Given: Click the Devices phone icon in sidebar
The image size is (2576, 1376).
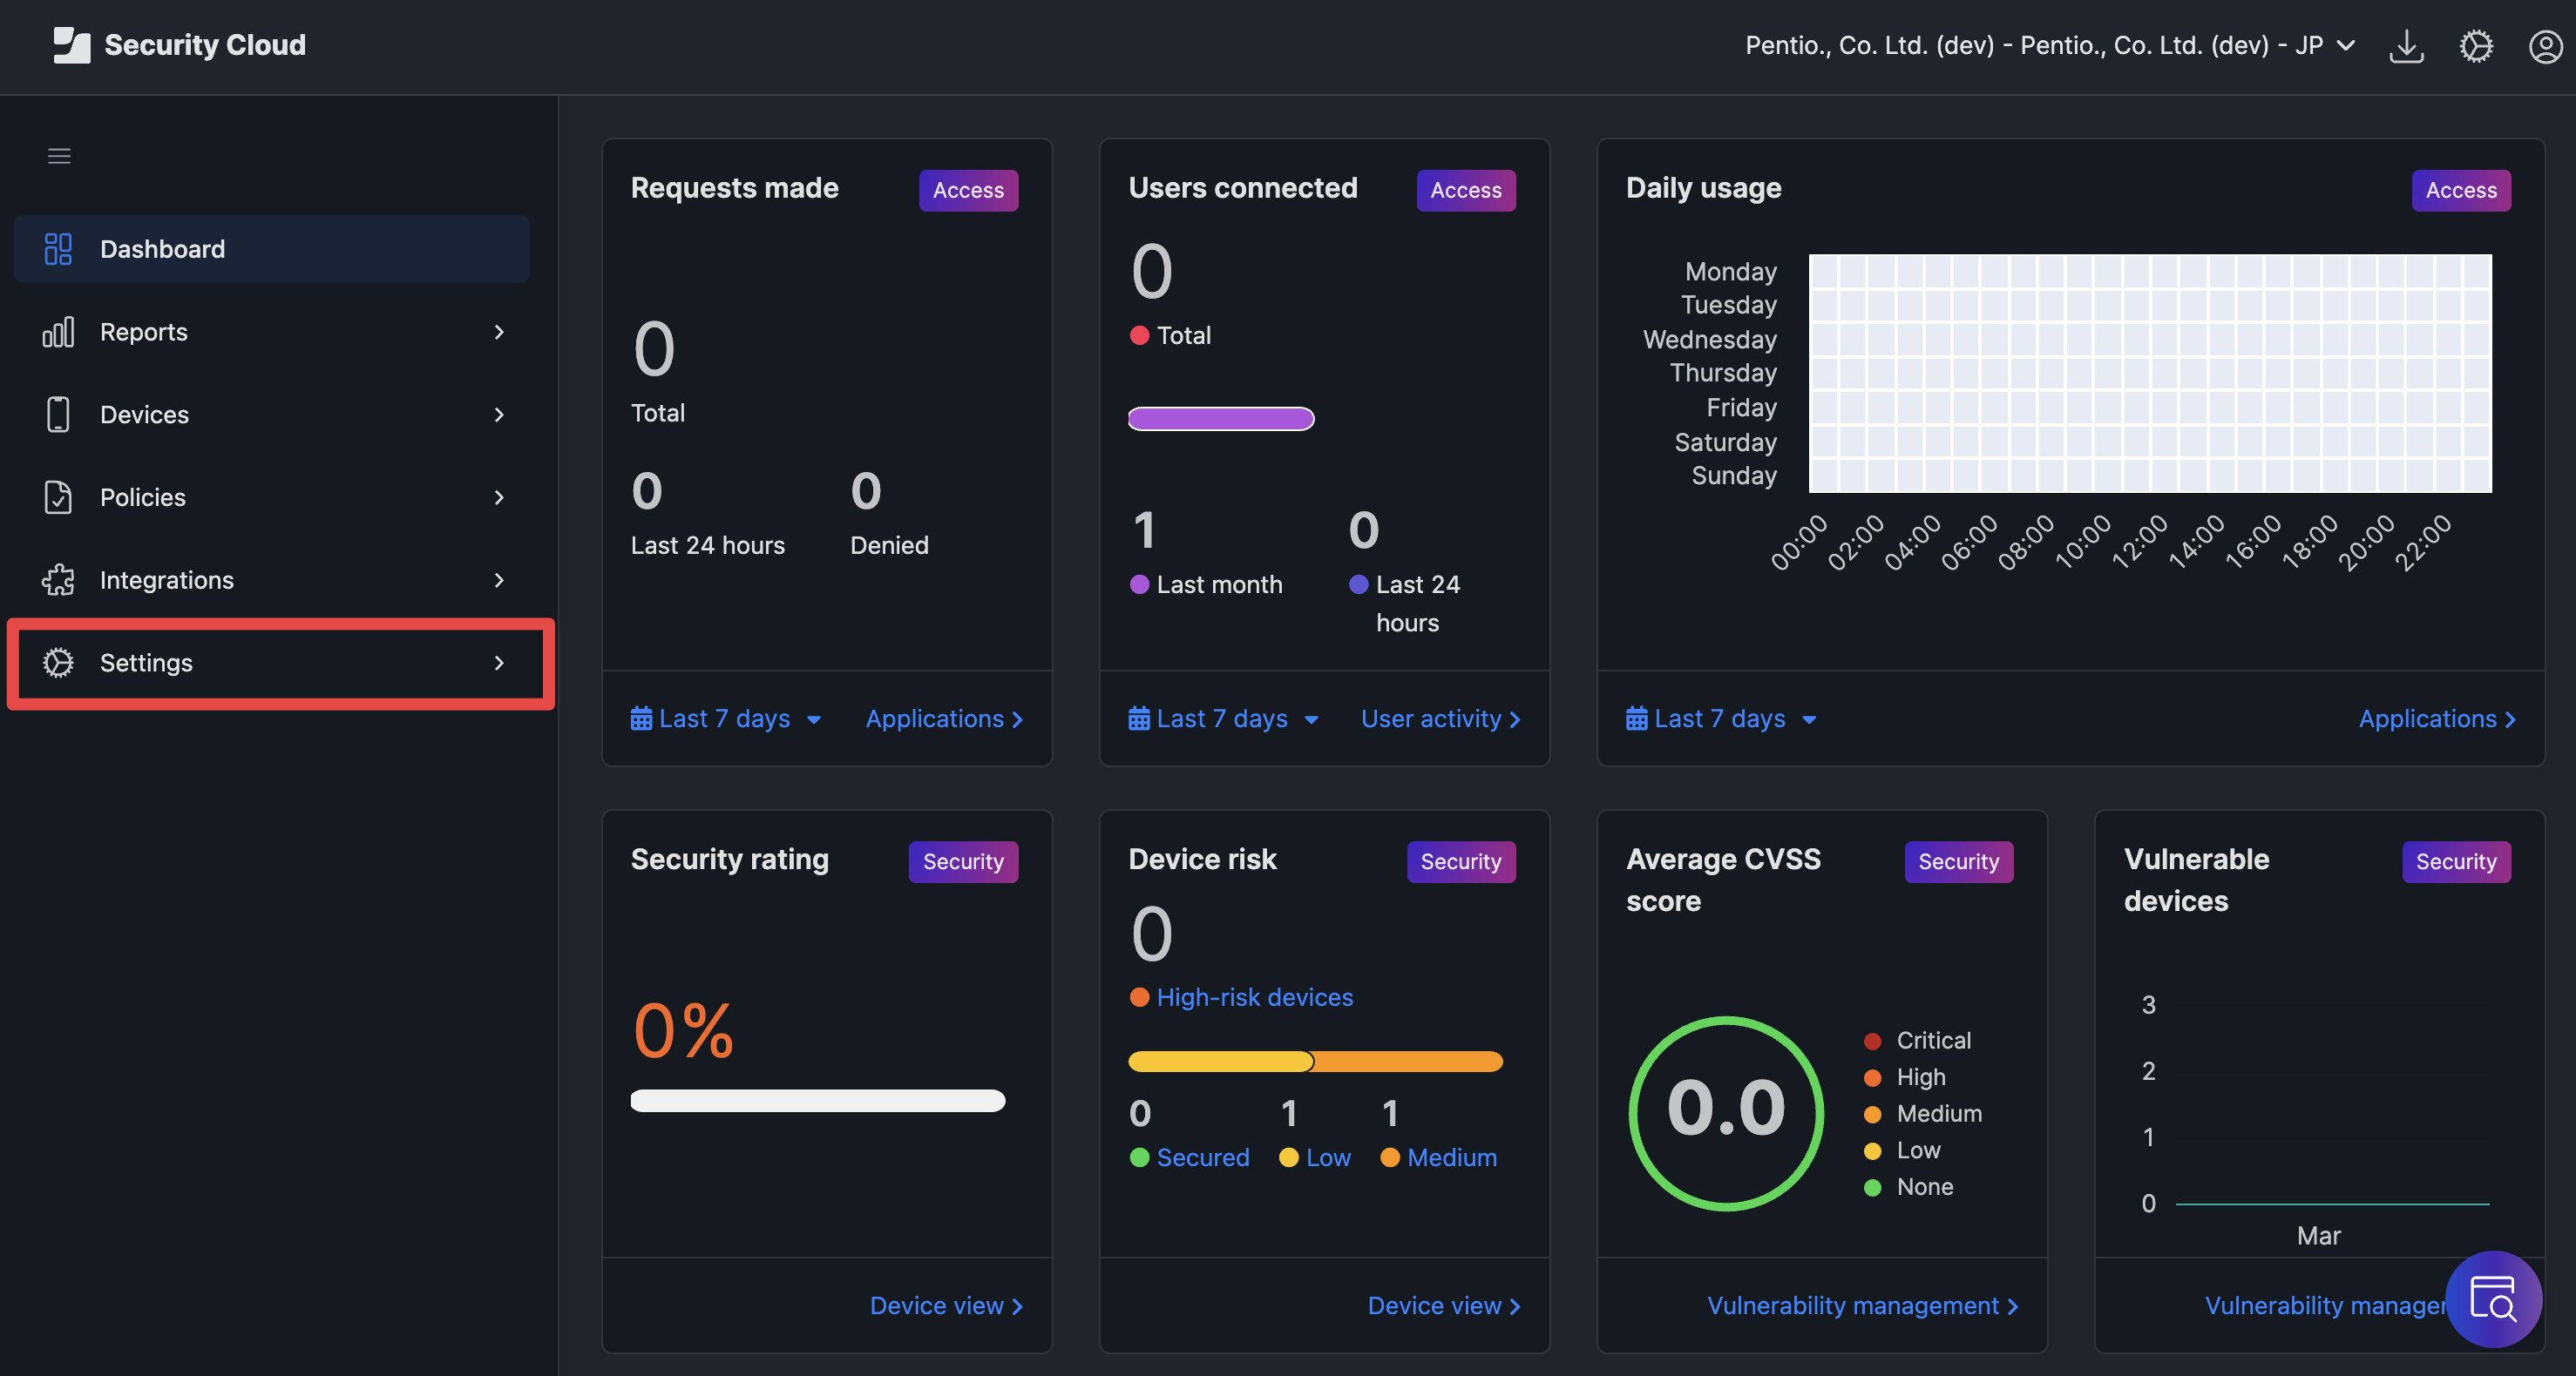Looking at the screenshot, I should click(x=58, y=414).
